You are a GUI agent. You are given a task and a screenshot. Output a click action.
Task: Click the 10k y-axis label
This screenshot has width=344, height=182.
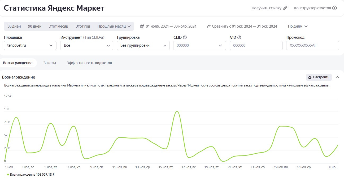click(6, 109)
